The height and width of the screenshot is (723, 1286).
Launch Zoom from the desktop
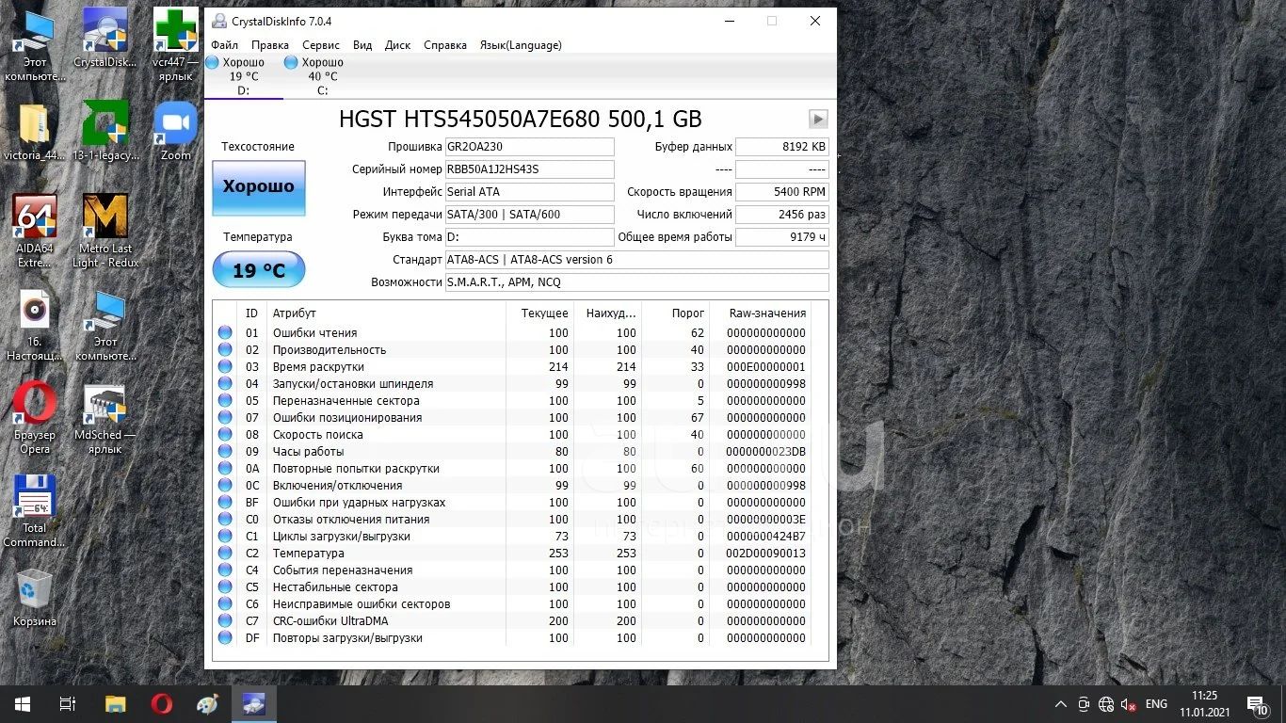click(175, 131)
